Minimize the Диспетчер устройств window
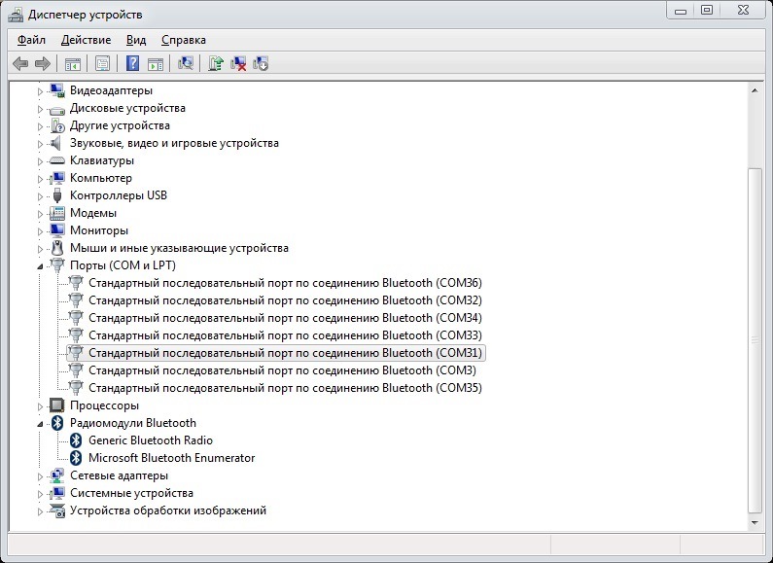The image size is (773, 563). coord(681,11)
